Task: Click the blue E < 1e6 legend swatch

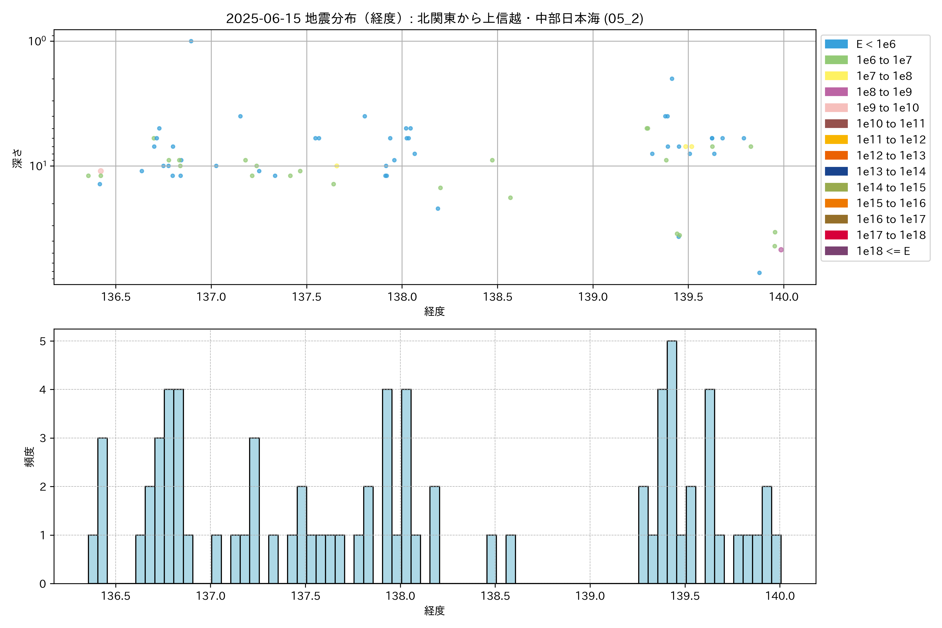Action: [x=836, y=44]
